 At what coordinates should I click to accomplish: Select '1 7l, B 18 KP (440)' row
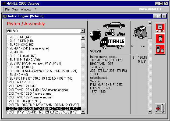point(44,37)
